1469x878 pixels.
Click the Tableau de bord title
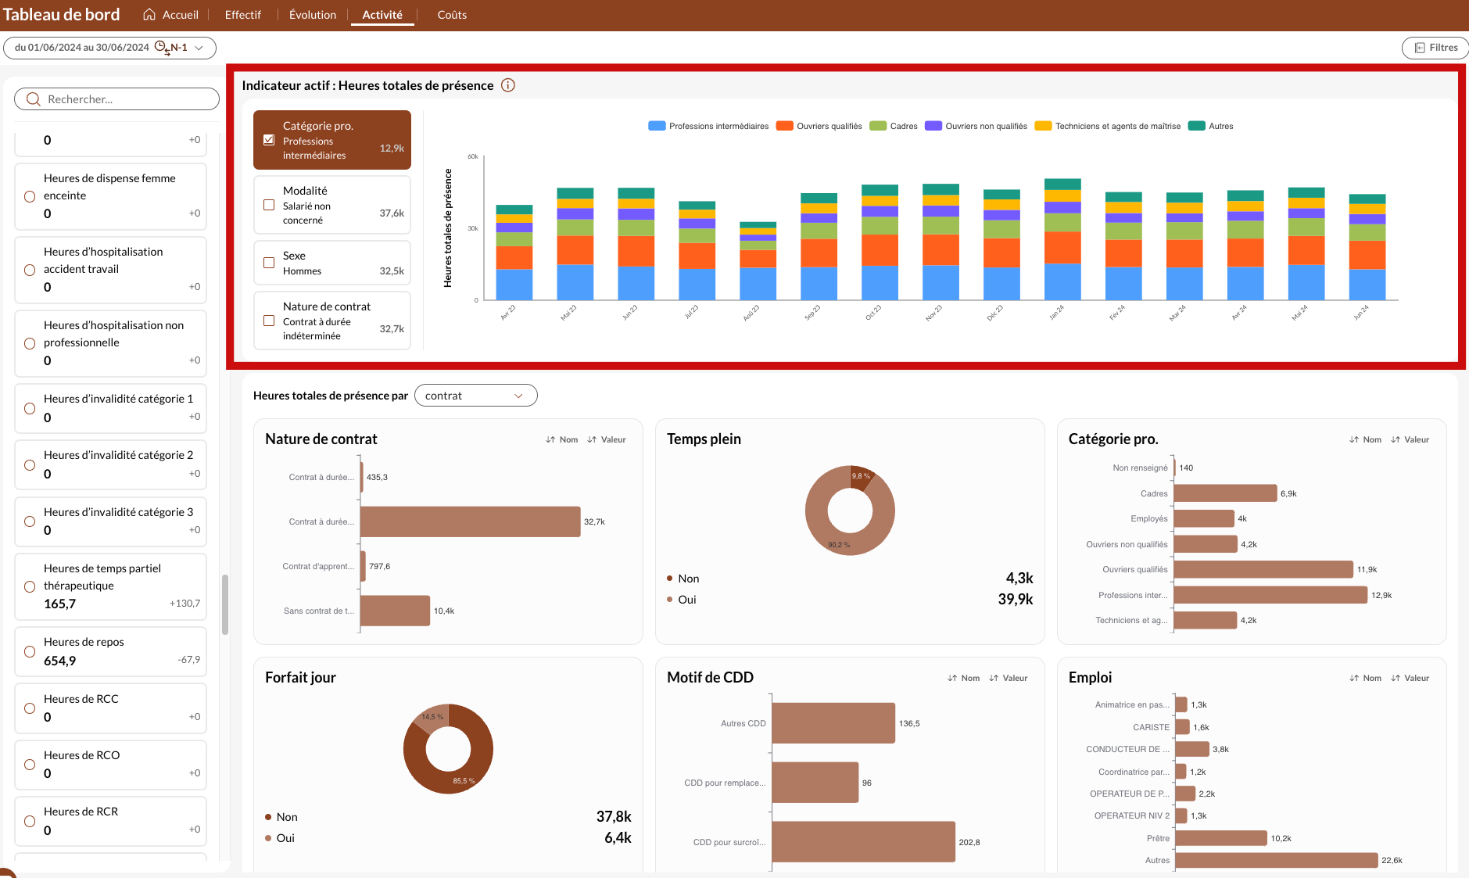click(62, 15)
